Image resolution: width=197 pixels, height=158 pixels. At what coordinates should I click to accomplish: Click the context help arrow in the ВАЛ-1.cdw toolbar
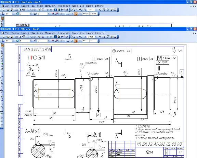[x=67, y=37]
